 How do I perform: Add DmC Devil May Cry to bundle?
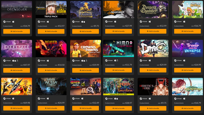[x=153, y=70]
